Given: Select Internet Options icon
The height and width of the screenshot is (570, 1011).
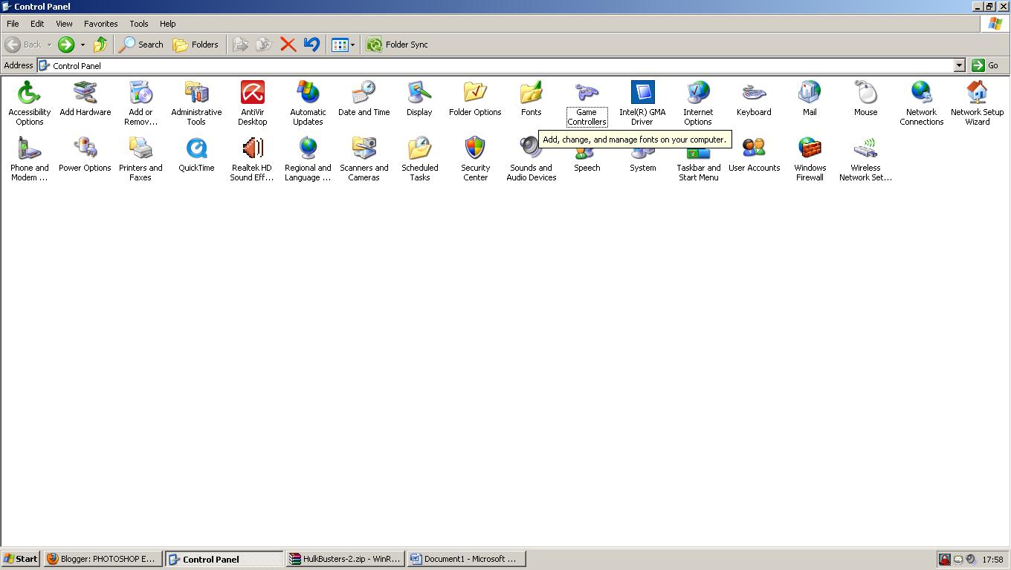Looking at the screenshot, I should pos(698,93).
